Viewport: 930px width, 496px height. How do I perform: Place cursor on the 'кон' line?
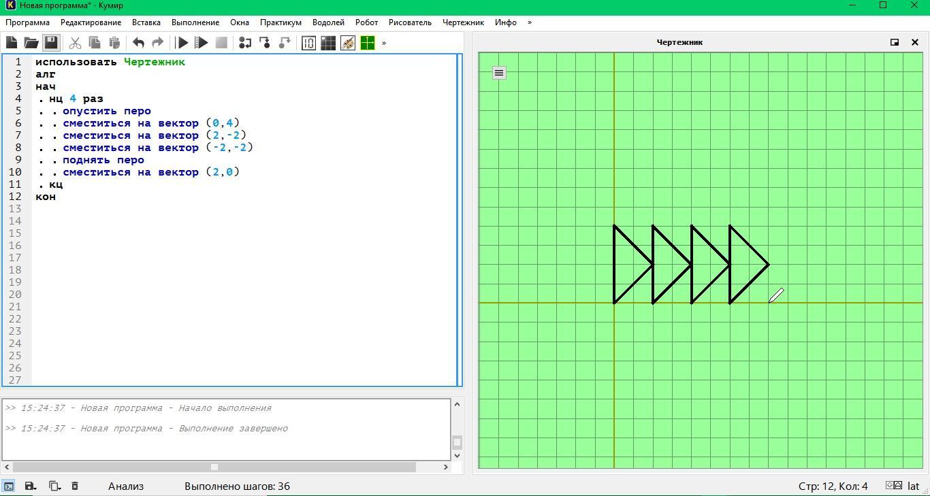click(46, 197)
